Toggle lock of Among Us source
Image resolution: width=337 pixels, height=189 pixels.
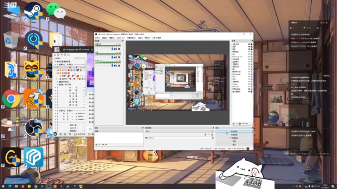[x=251, y=87]
